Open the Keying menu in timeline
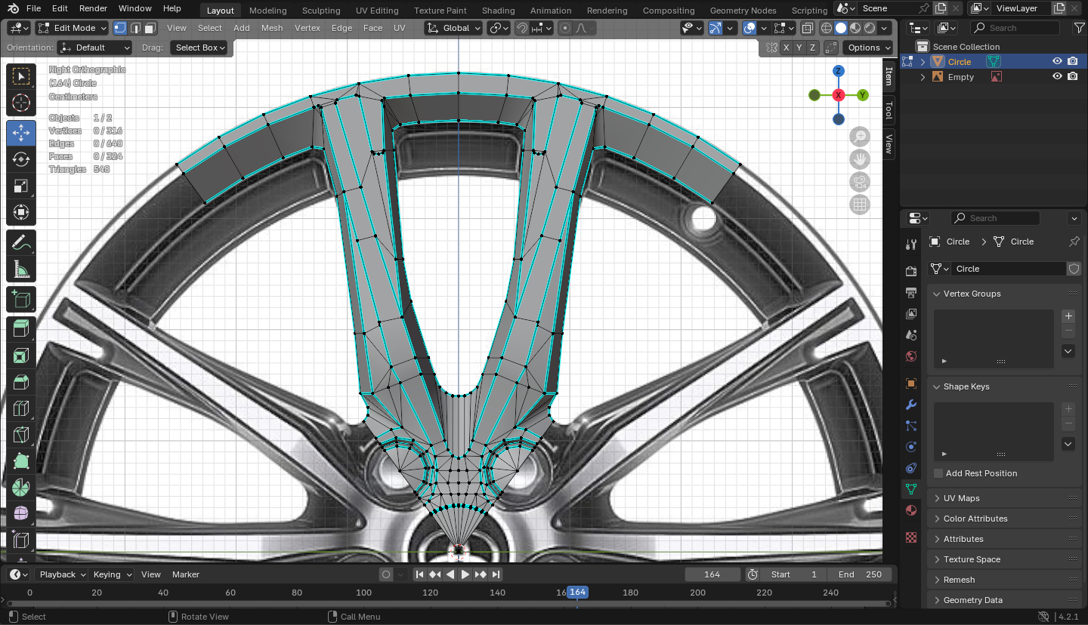The image size is (1088, 625). pos(111,574)
